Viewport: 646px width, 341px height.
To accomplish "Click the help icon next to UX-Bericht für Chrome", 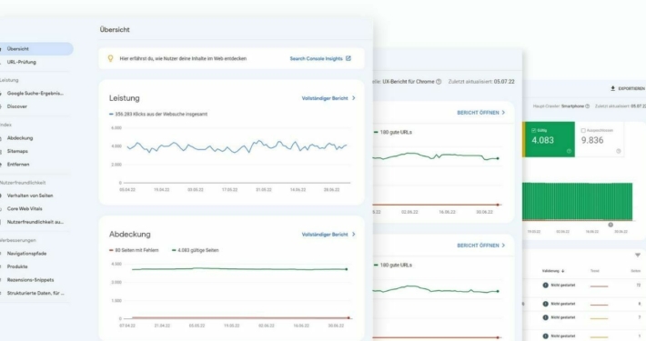I will point(439,82).
